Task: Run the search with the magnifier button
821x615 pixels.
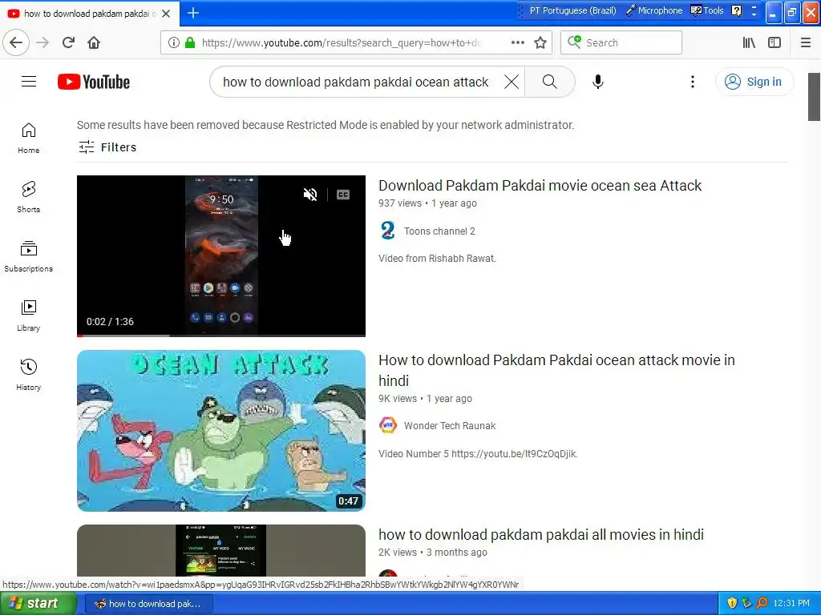Action: point(549,82)
